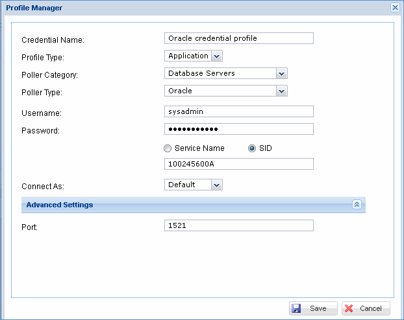404x320 pixels.
Task: Click the Advanced Settings header text
Action: pyautogui.click(x=60, y=205)
